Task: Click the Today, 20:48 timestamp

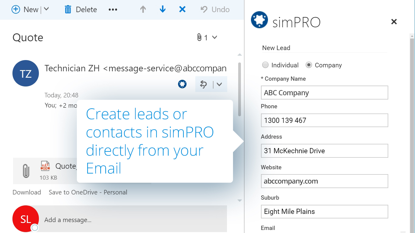Action: click(61, 95)
